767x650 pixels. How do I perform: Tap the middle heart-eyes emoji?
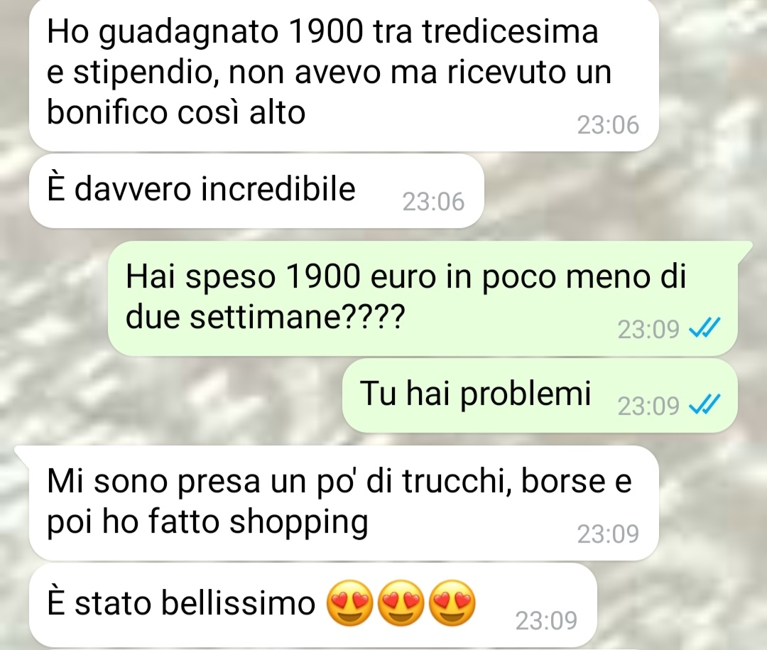[x=401, y=602]
